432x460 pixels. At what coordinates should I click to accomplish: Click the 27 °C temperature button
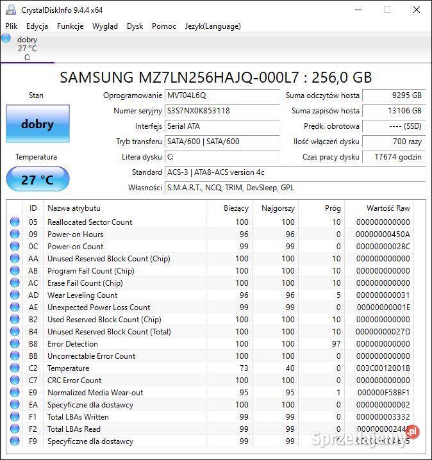tap(38, 179)
